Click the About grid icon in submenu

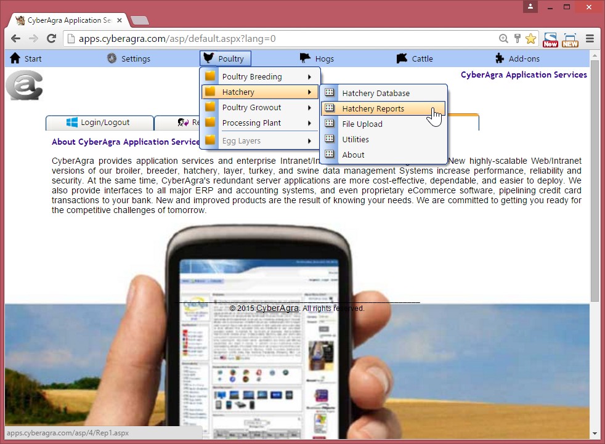tap(330, 154)
